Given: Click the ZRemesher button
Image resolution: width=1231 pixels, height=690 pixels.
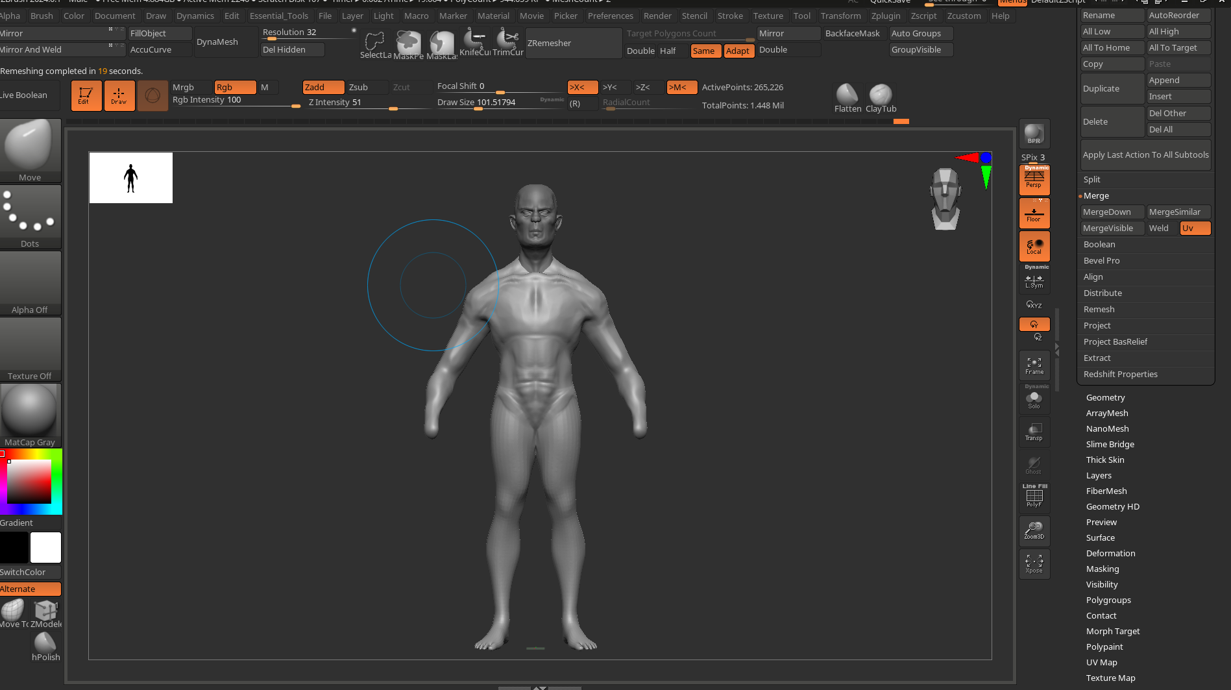Looking at the screenshot, I should (x=573, y=43).
